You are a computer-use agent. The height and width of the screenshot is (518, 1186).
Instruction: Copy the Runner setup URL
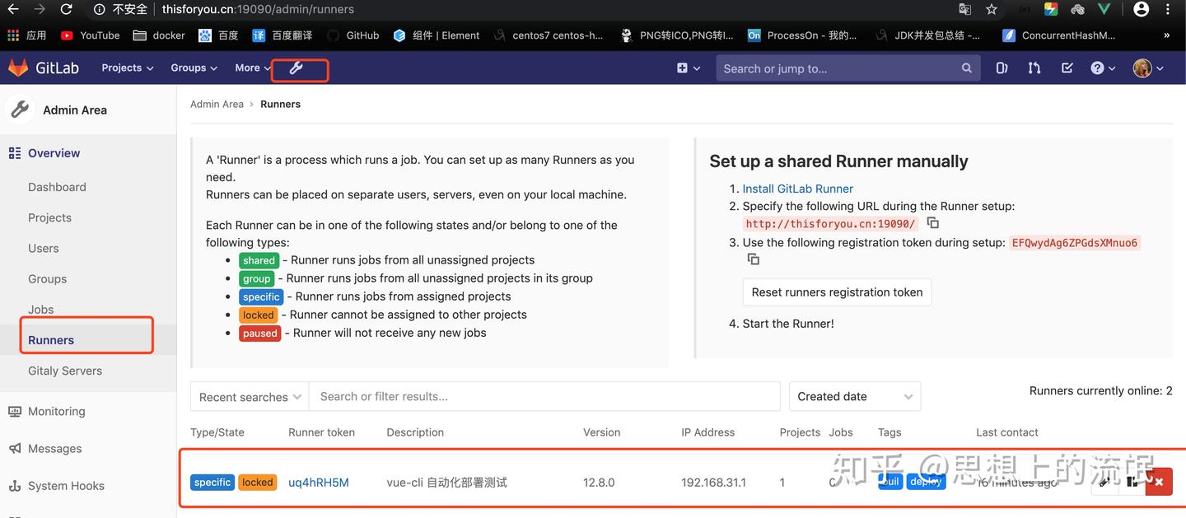[932, 222]
